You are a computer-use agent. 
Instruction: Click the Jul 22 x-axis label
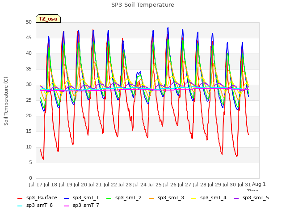[110, 185]
